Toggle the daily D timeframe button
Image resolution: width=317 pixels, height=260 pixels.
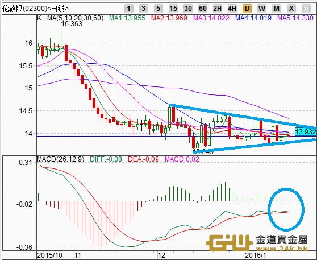(247, 9)
